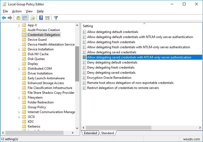This screenshot has height=142, width=203.
Task: Click the tree pane horizontal scroll left arrow
Action: click(x=3, y=133)
